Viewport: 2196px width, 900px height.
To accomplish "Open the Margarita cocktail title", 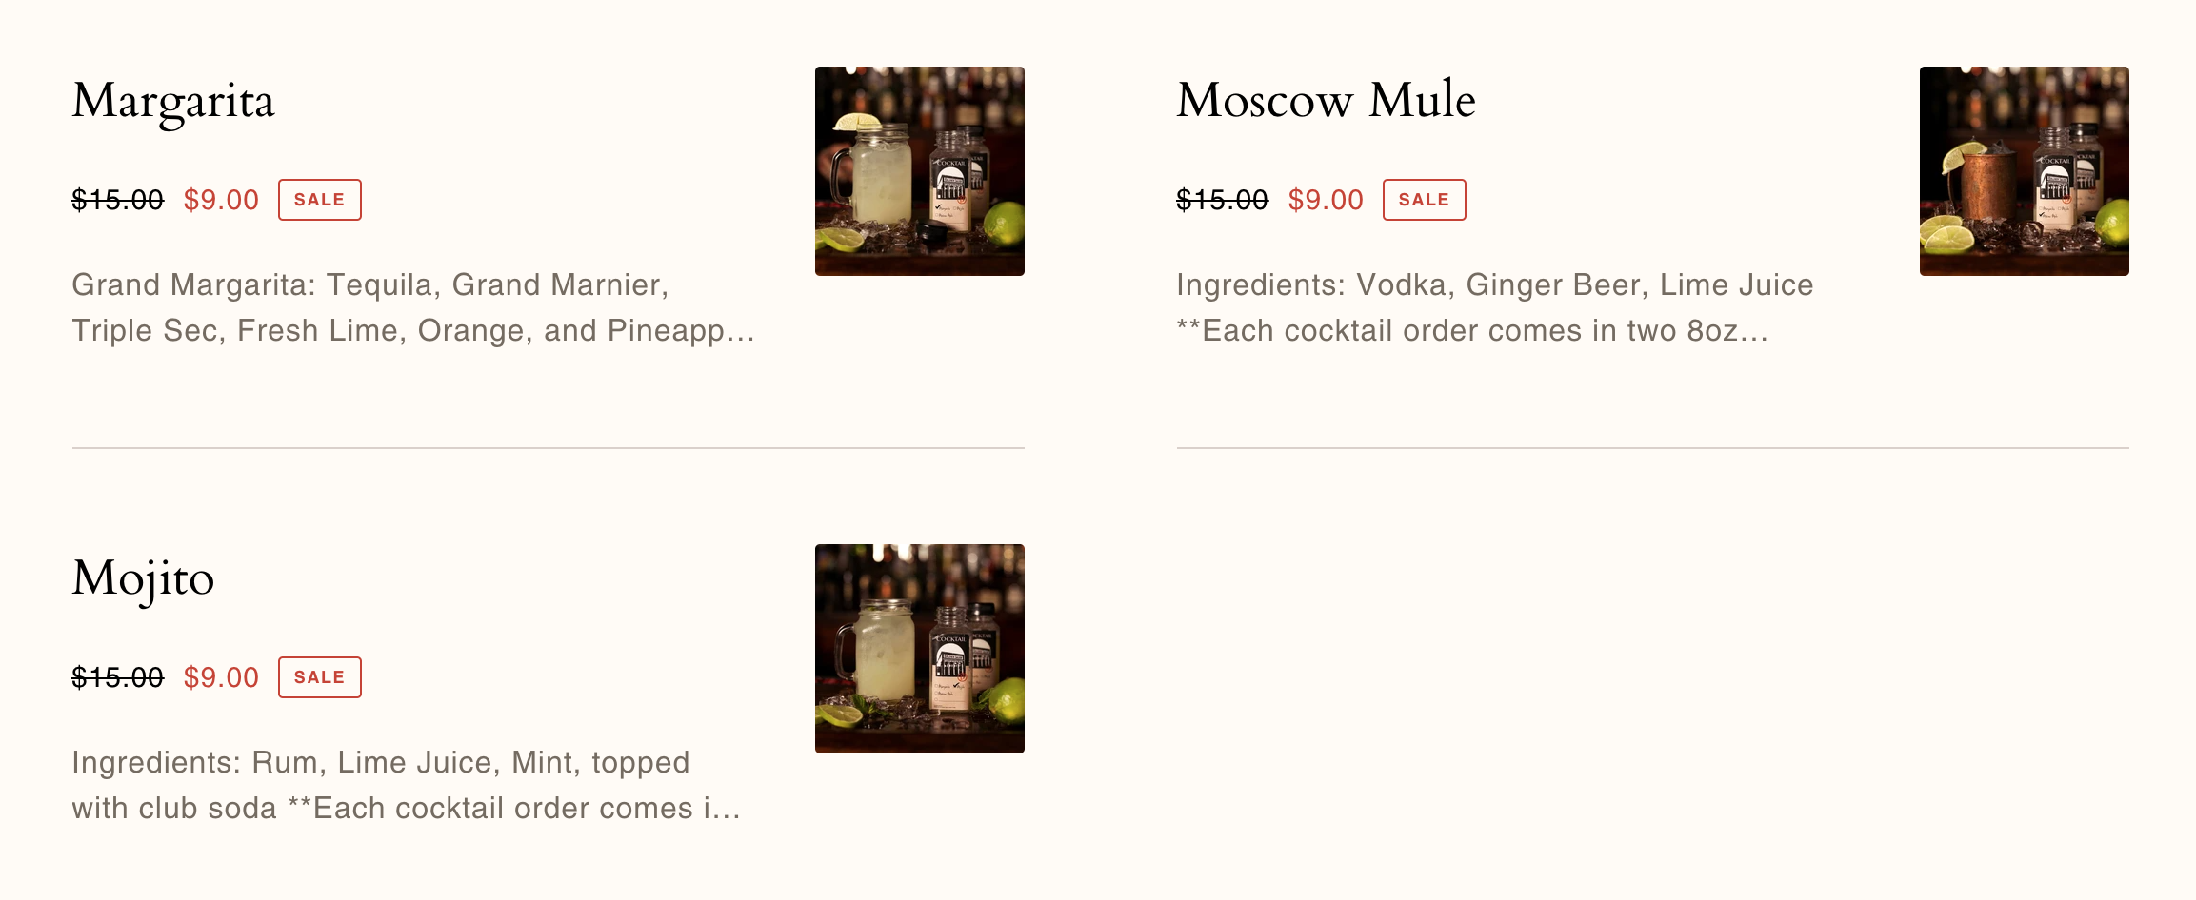I will coord(173,102).
